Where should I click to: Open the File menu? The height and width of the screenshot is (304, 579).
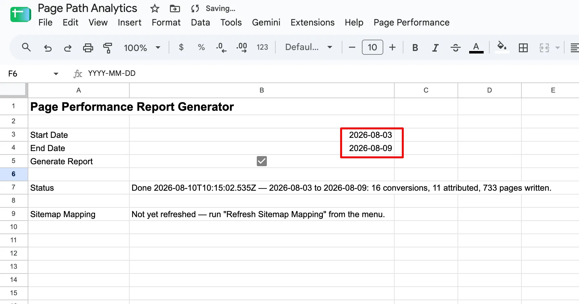[x=45, y=23]
